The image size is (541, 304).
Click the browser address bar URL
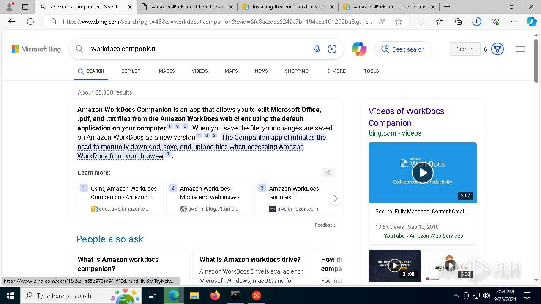pos(217,22)
